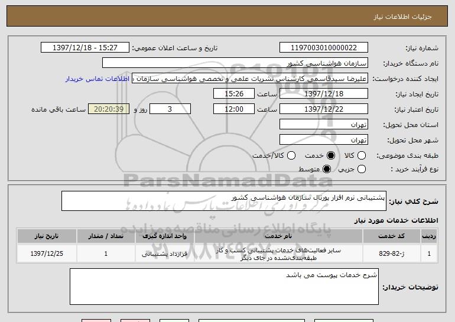
Task: Click the delivery city field تهران
Action: tap(324, 140)
